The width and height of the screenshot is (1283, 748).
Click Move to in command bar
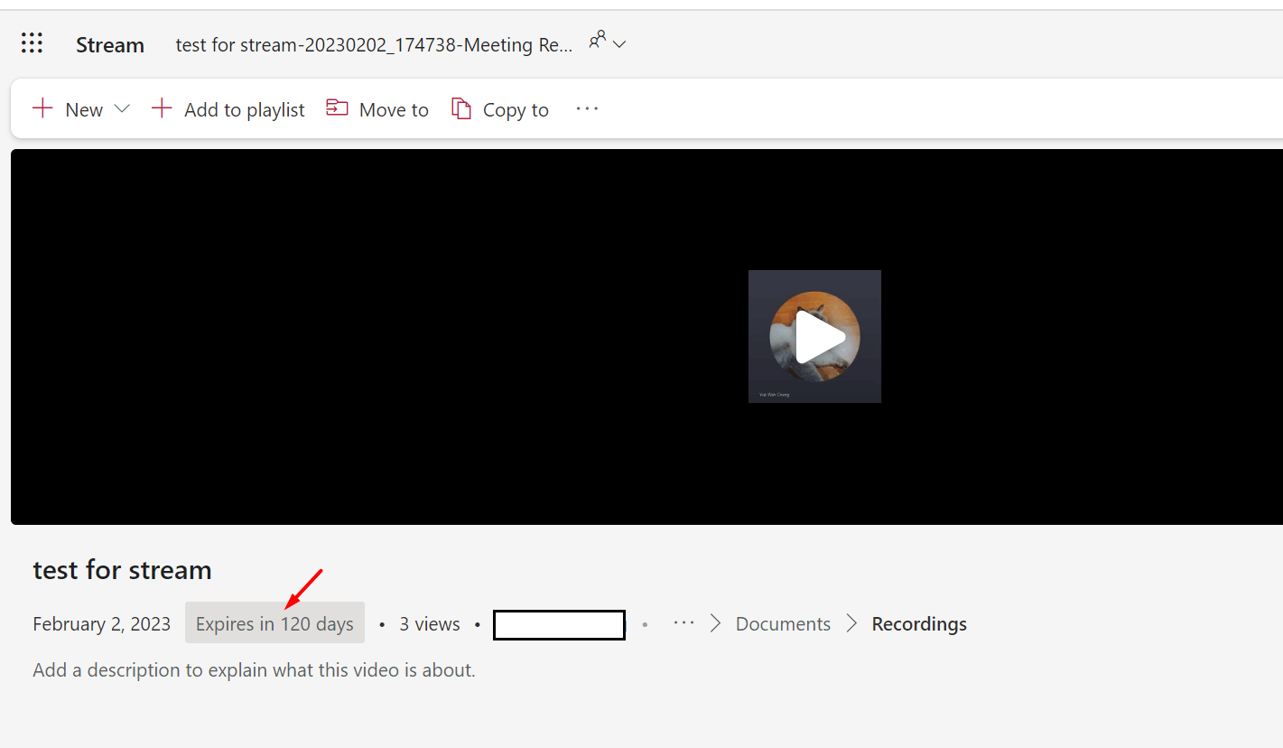pyautogui.click(x=377, y=109)
